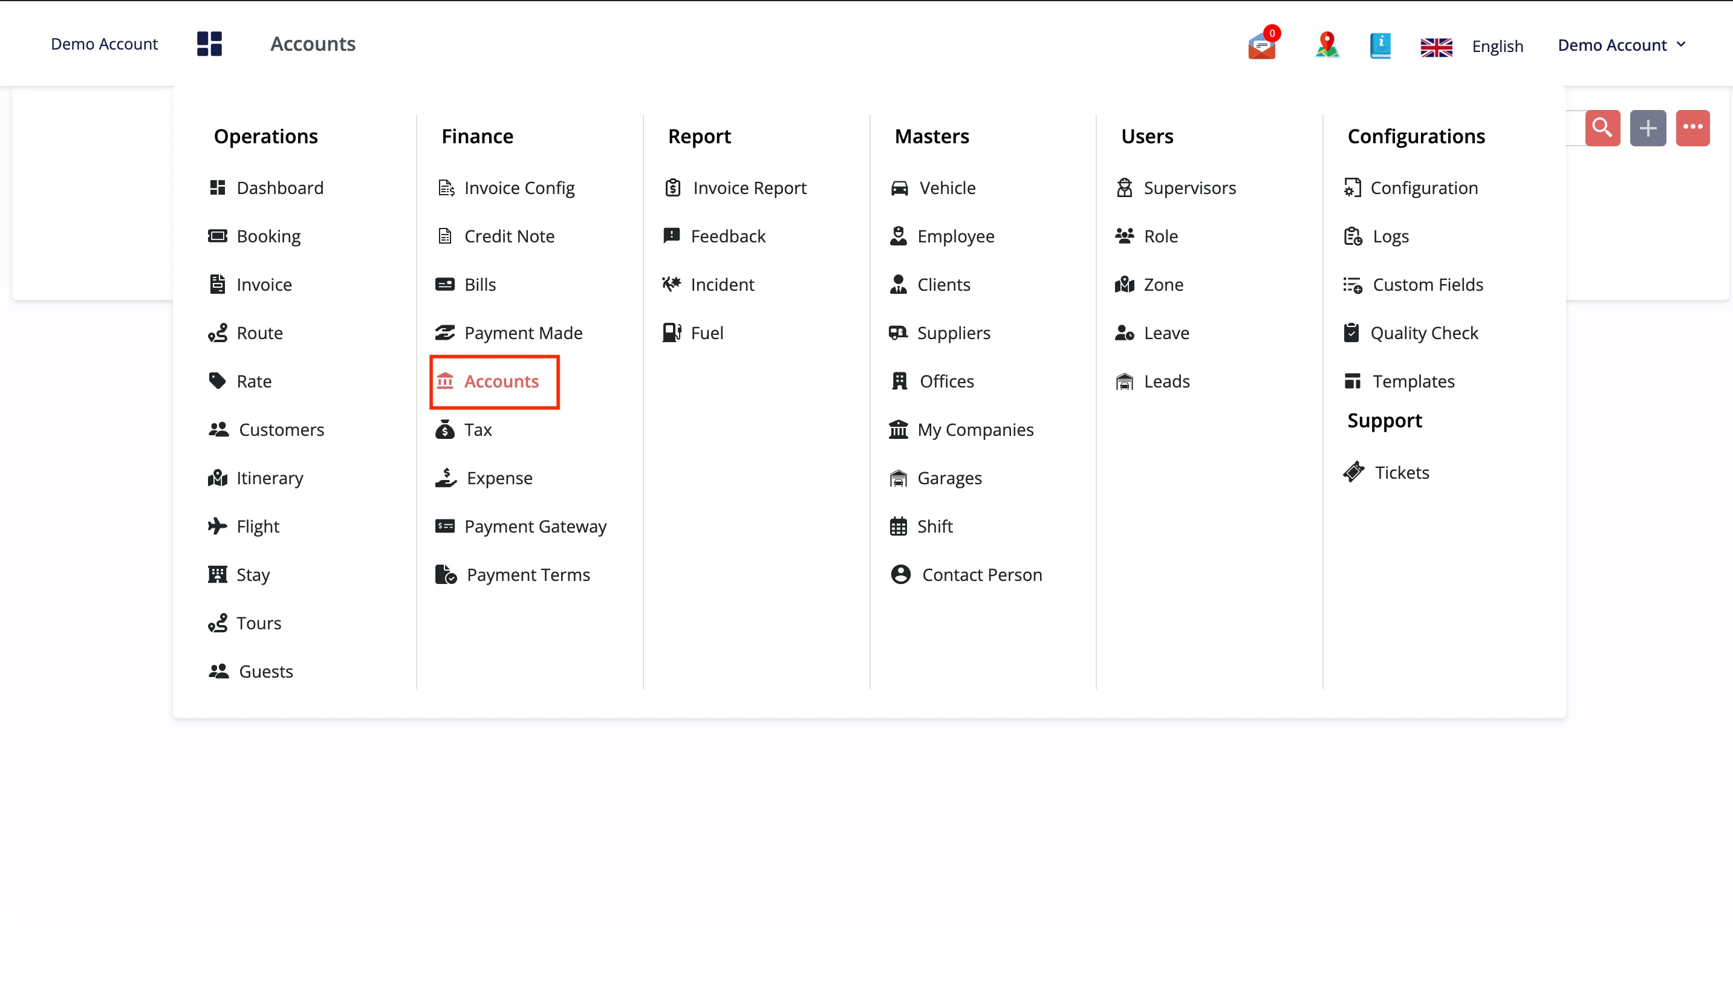Open Role under Users
1733x989 pixels.
1146,236
